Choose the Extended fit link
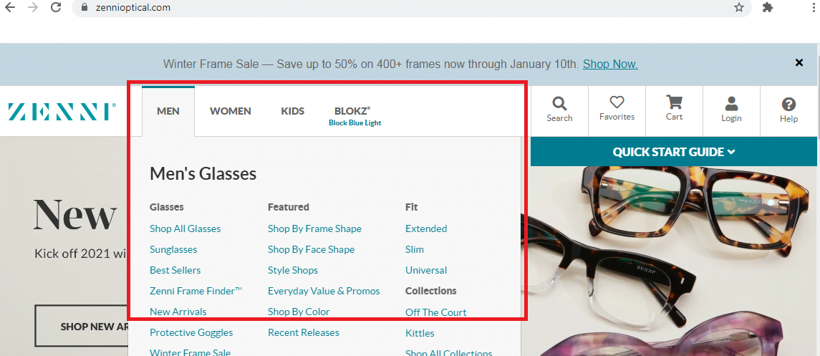Screen dimensions: 820x356 pyautogui.click(x=426, y=228)
